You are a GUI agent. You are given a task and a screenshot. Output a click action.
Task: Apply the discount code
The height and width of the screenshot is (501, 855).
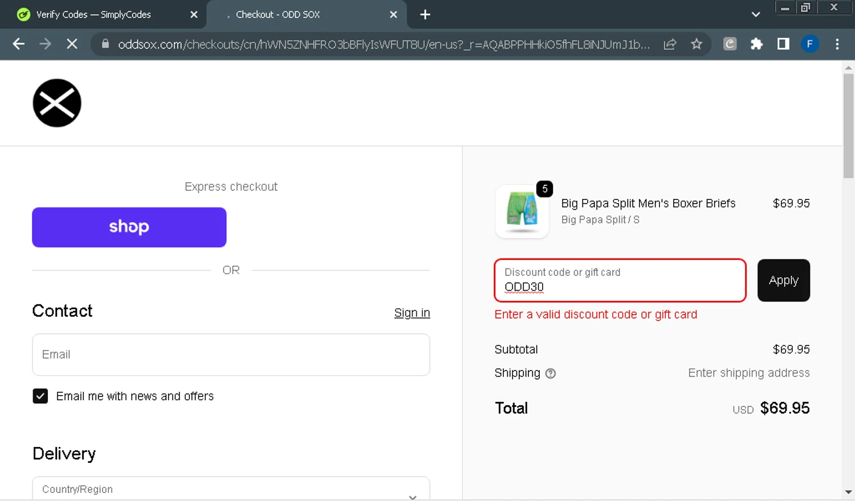[784, 280]
